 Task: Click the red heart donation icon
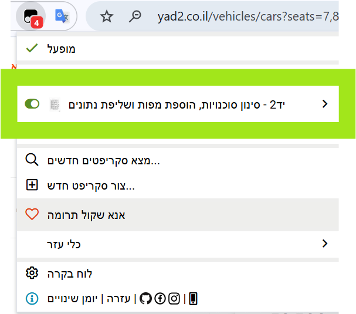[x=32, y=214]
